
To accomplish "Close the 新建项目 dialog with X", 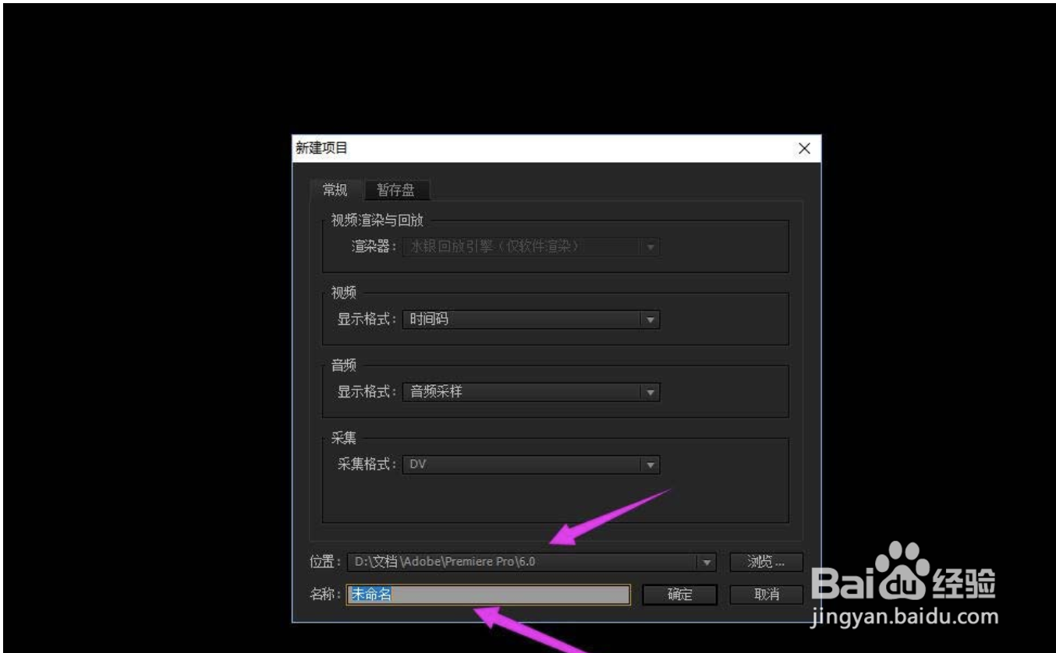I will point(806,148).
